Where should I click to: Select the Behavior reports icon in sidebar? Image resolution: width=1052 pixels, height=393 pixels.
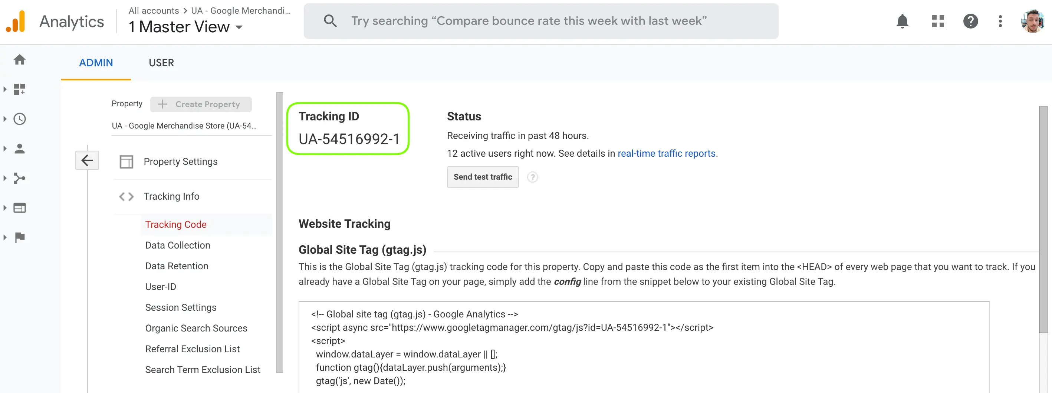(20, 207)
